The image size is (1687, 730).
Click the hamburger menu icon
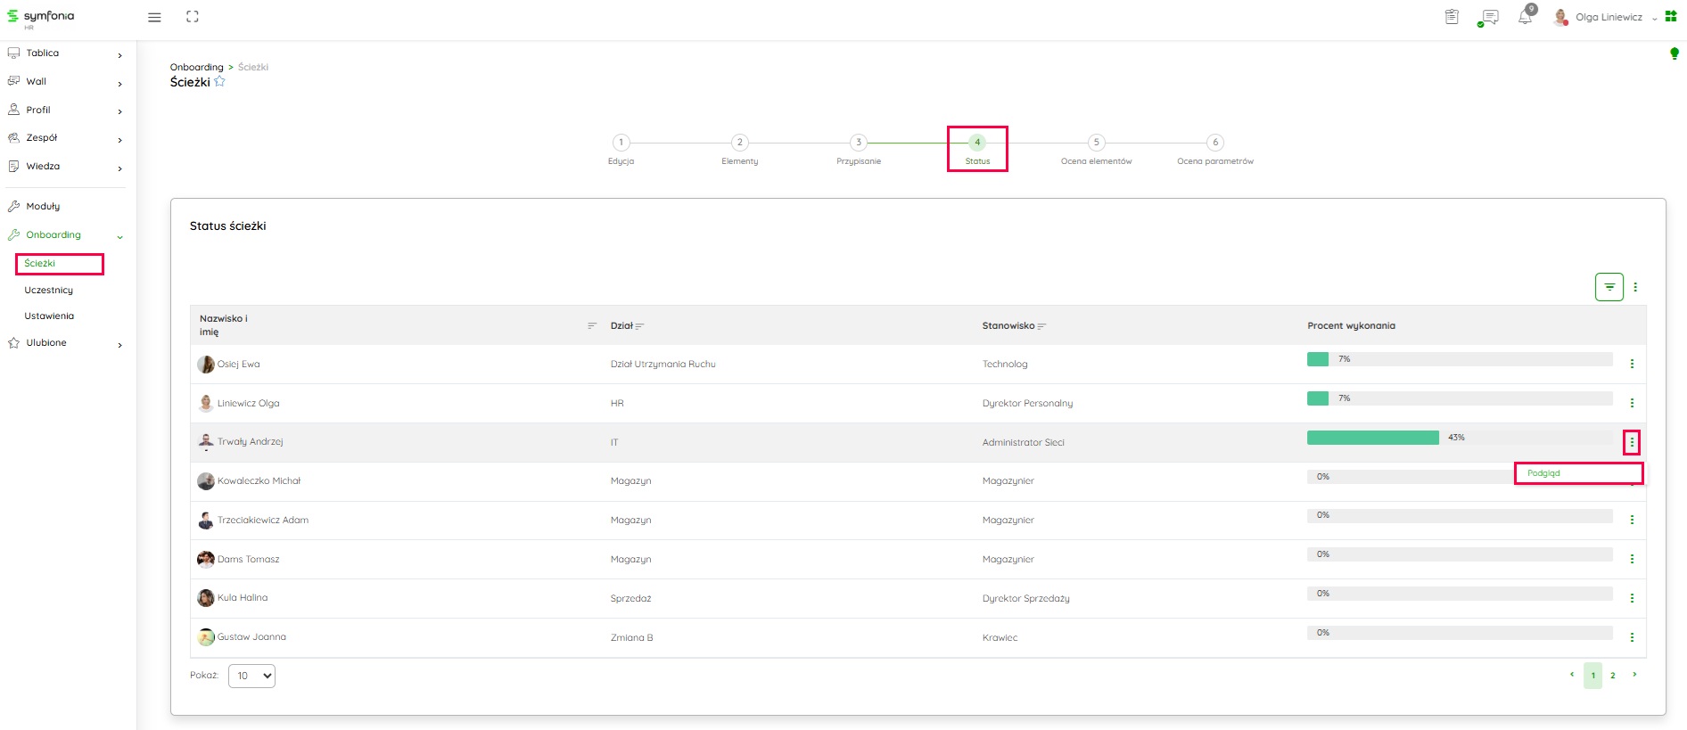(154, 17)
